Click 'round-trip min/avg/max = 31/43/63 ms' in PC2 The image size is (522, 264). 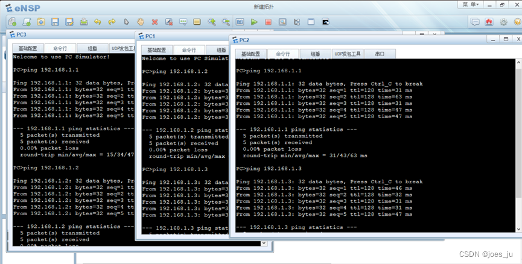point(305,156)
